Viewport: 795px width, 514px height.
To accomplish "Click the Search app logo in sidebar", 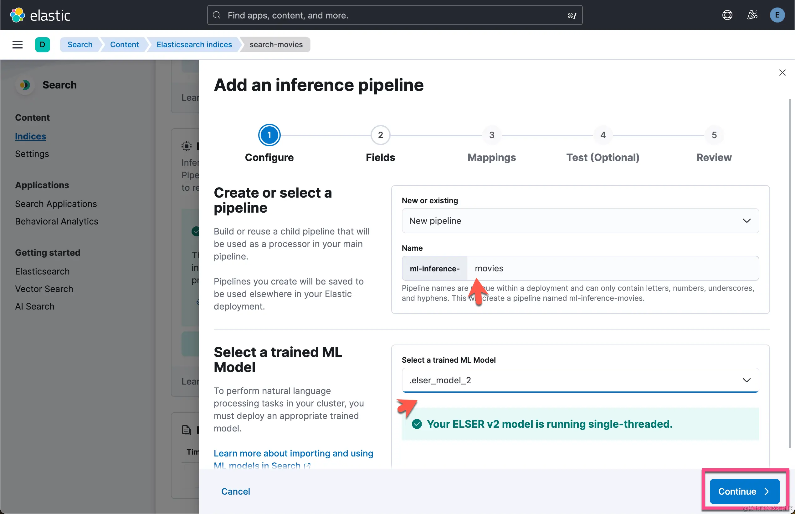I will coord(24,85).
